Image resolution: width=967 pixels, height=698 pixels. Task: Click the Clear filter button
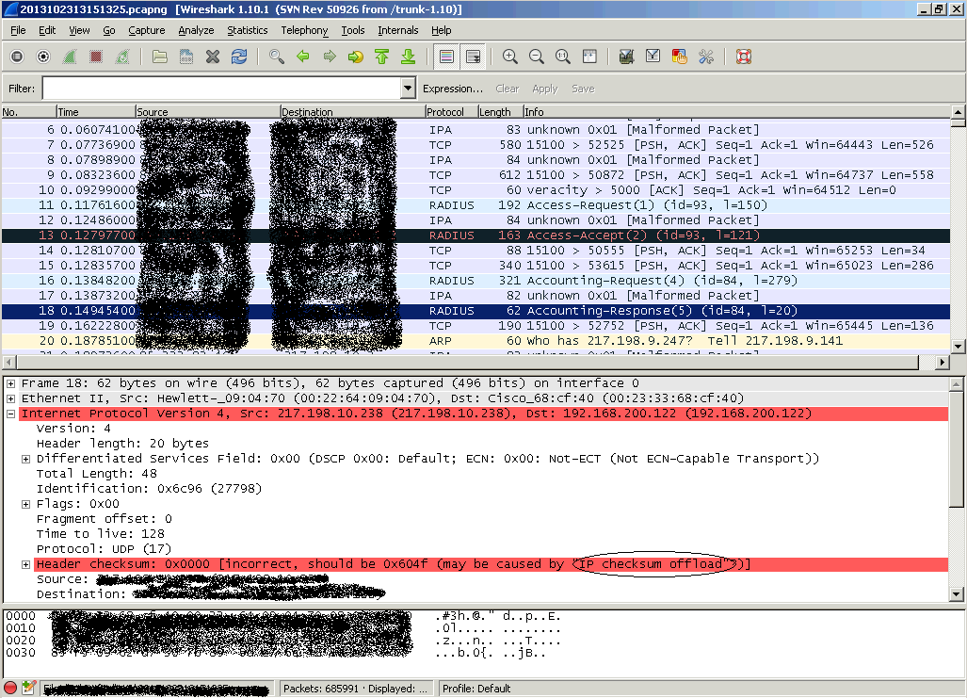(507, 89)
